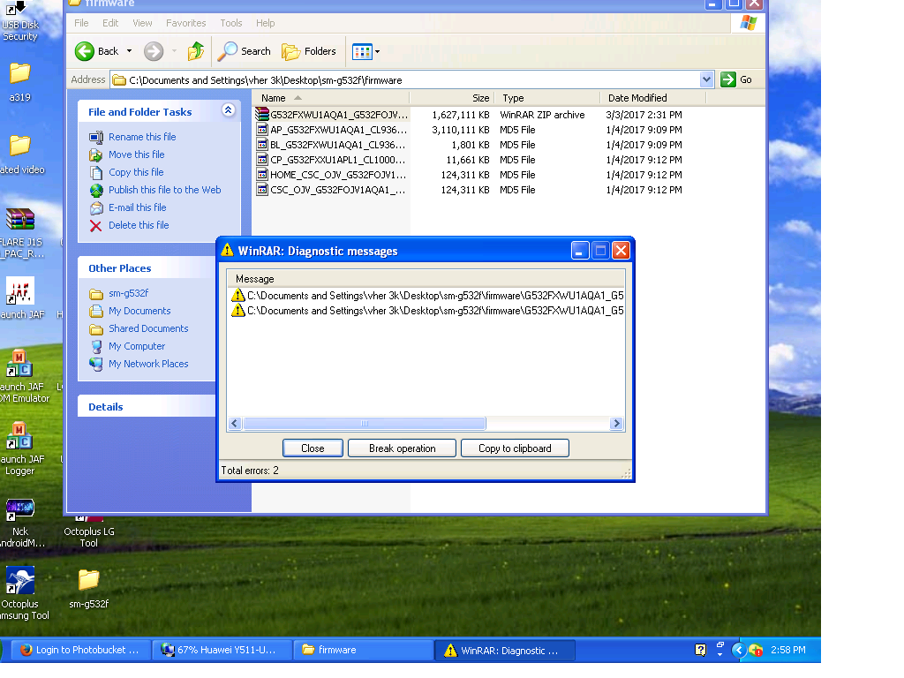This screenshot has width=904, height=678.
Task: Open the Tools menu
Action: pos(231,23)
